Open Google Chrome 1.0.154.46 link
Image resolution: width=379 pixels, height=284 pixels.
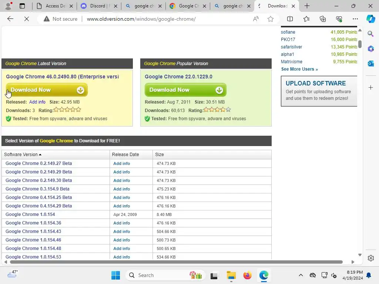[33, 240]
